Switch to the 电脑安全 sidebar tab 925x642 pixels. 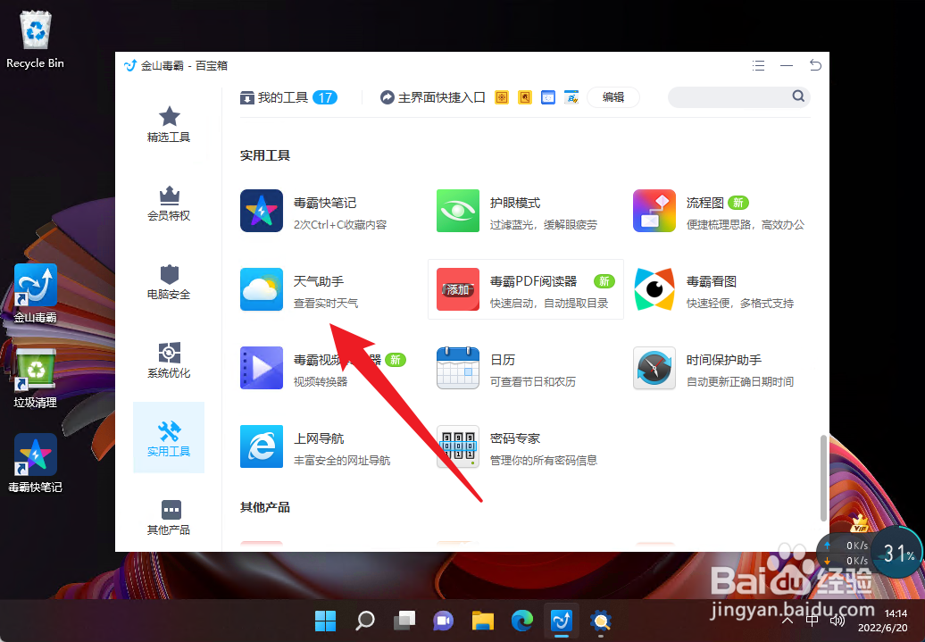(x=169, y=281)
